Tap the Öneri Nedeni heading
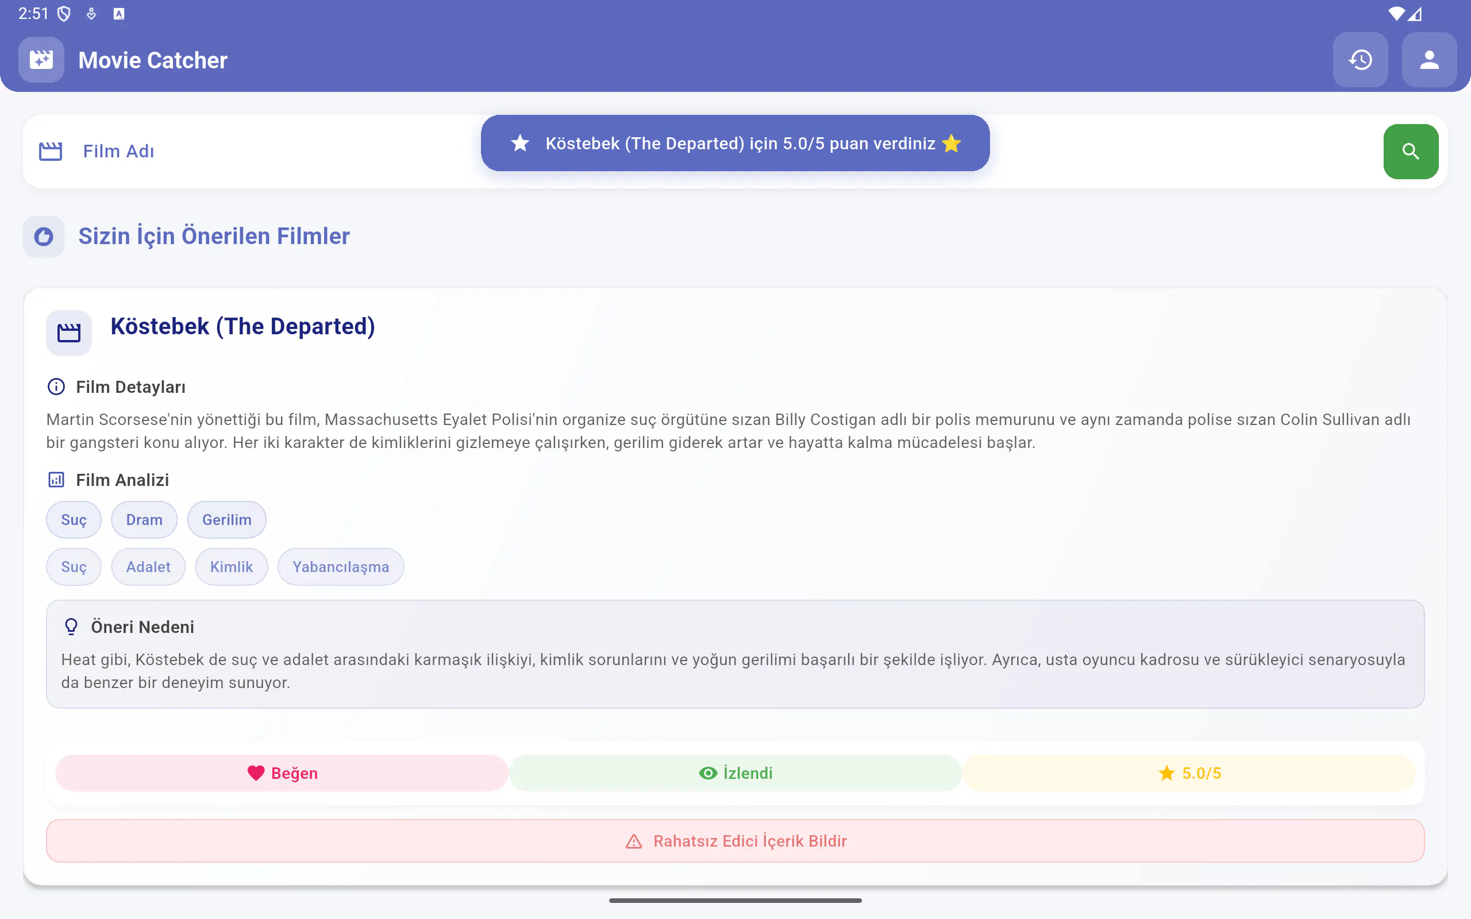Image resolution: width=1471 pixels, height=919 pixels. tap(143, 627)
